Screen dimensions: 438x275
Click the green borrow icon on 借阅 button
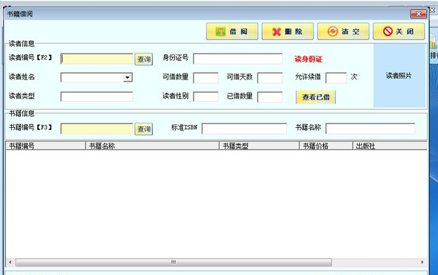click(x=220, y=31)
